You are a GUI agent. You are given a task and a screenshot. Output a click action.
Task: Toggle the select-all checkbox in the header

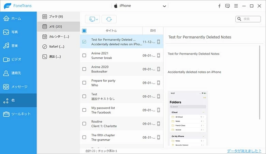84,31
